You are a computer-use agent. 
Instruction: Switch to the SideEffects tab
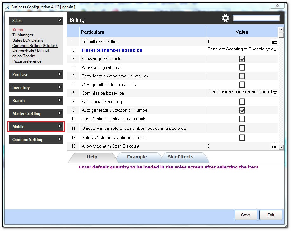tap(180, 157)
